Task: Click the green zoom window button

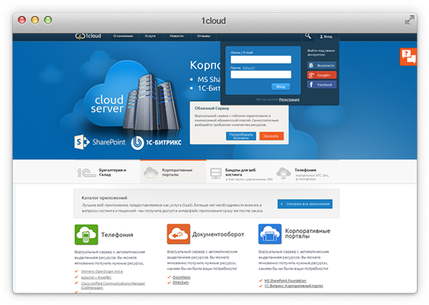Action: [48, 20]
